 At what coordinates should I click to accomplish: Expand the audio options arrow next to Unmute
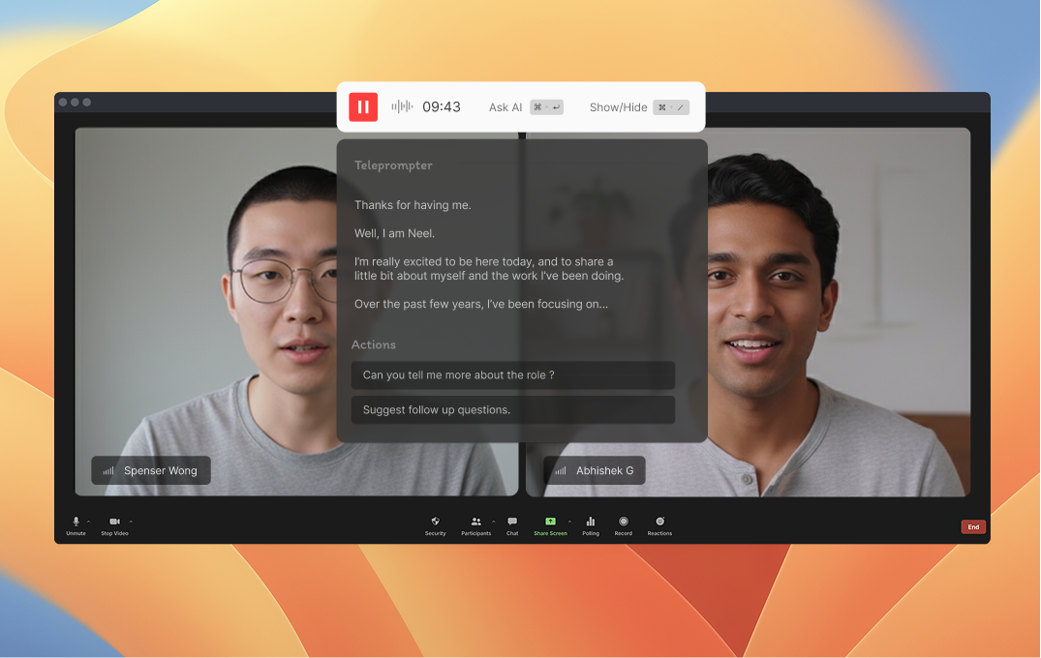pyautogui.click(x=89, y=522)
